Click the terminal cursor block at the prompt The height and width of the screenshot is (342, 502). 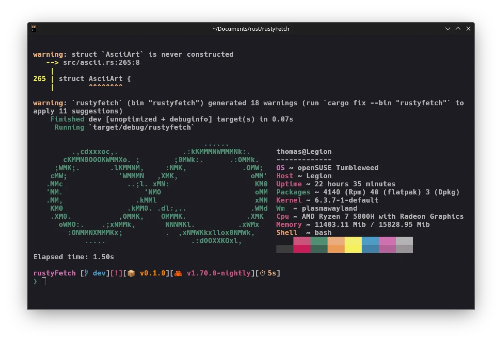pyautogui.click(x=44, y=281)
